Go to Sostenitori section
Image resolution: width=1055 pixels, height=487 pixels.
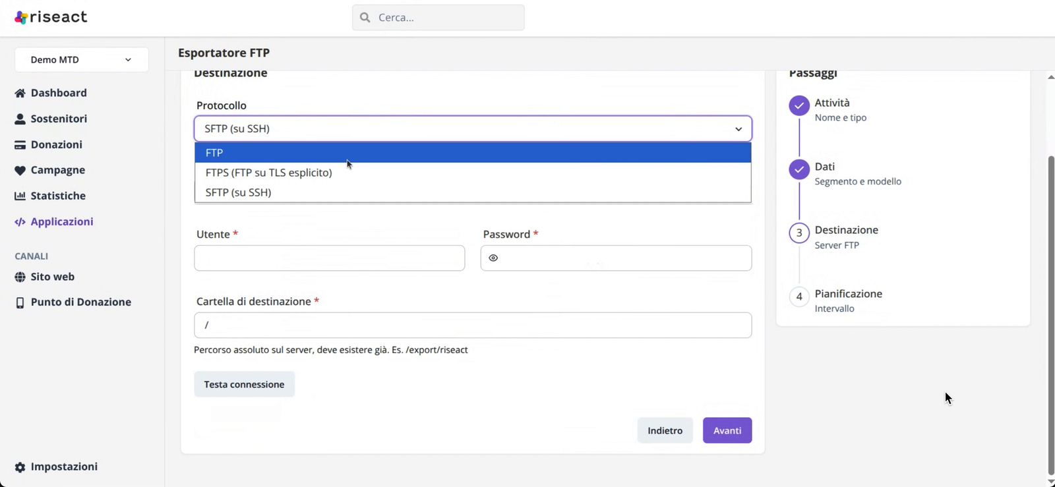click(59, 119)
